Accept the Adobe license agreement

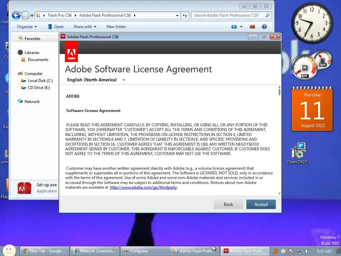261,204
